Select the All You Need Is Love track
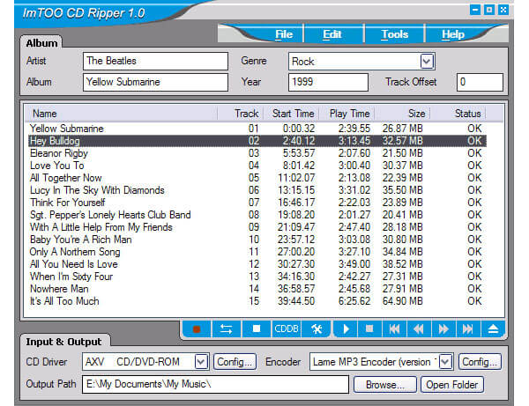Screen dimensions: 529x406 pyautogui.click(x=257, y=264)
